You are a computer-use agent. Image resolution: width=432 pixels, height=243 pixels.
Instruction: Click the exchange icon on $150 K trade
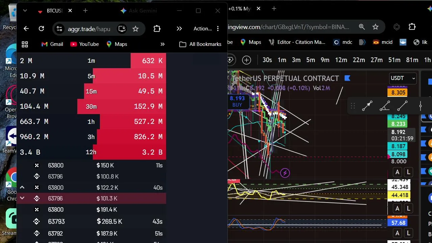coord(37,165)
